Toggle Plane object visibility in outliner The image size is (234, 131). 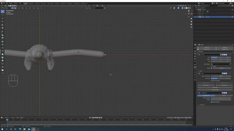click(232, 17)
